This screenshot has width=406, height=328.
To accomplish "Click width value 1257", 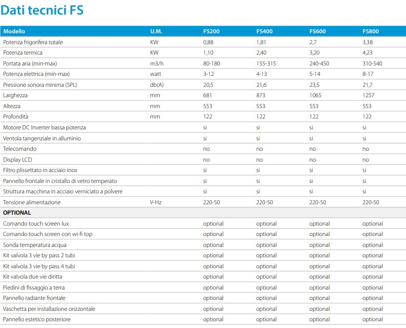I will click(369, 96).
